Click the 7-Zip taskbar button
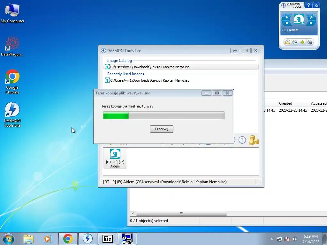Viewport: 327px width, 245px height. (107, 239)
